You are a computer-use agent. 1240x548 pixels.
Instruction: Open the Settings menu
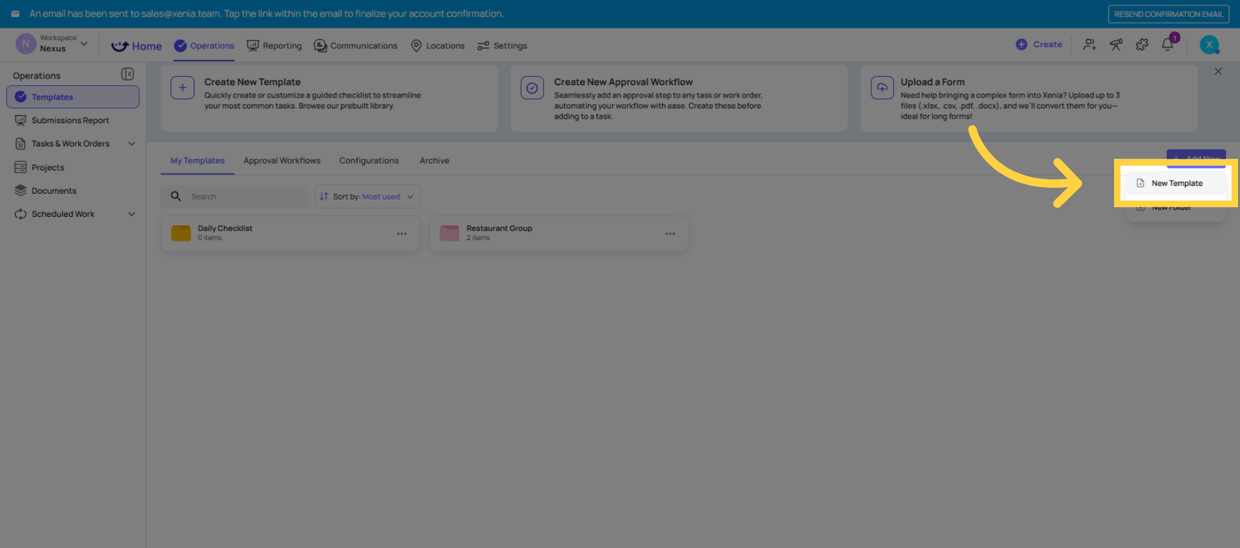pos(502,46)
